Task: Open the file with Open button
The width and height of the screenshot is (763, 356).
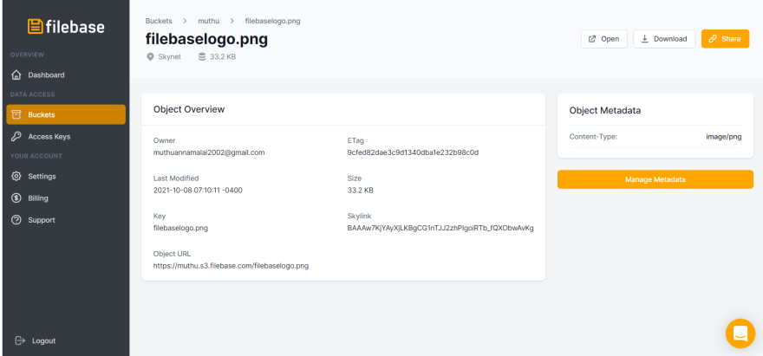Action: click(603, 39)
